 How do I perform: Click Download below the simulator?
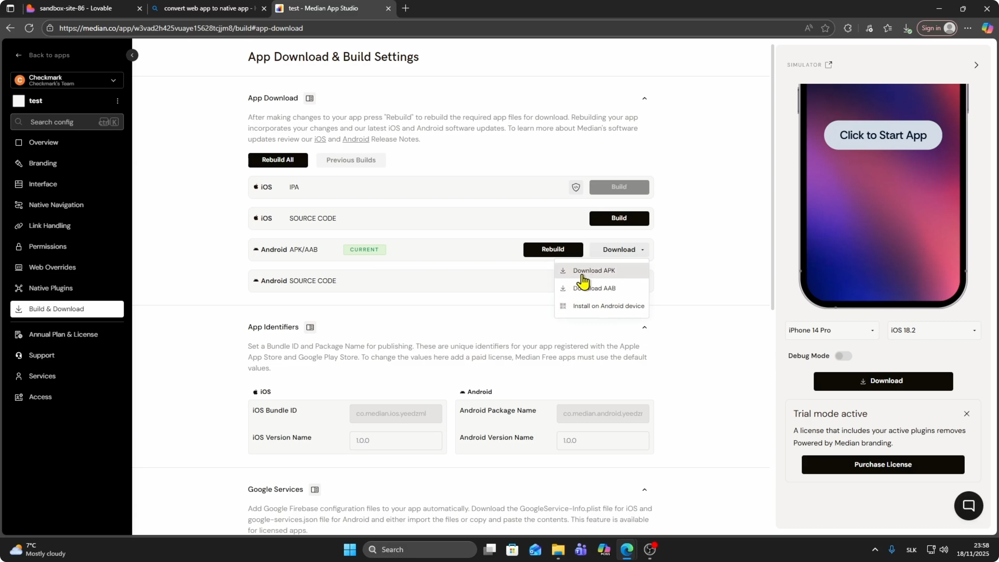[x=883, y=381]
